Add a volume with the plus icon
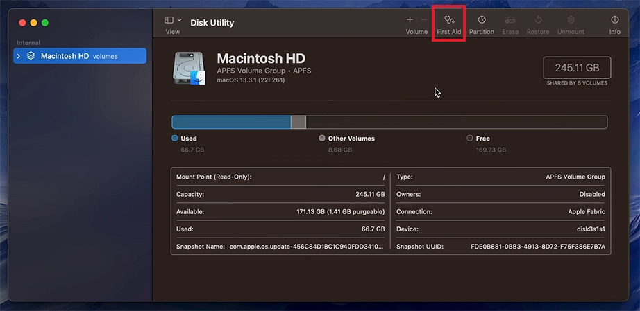 click(410, 19)
